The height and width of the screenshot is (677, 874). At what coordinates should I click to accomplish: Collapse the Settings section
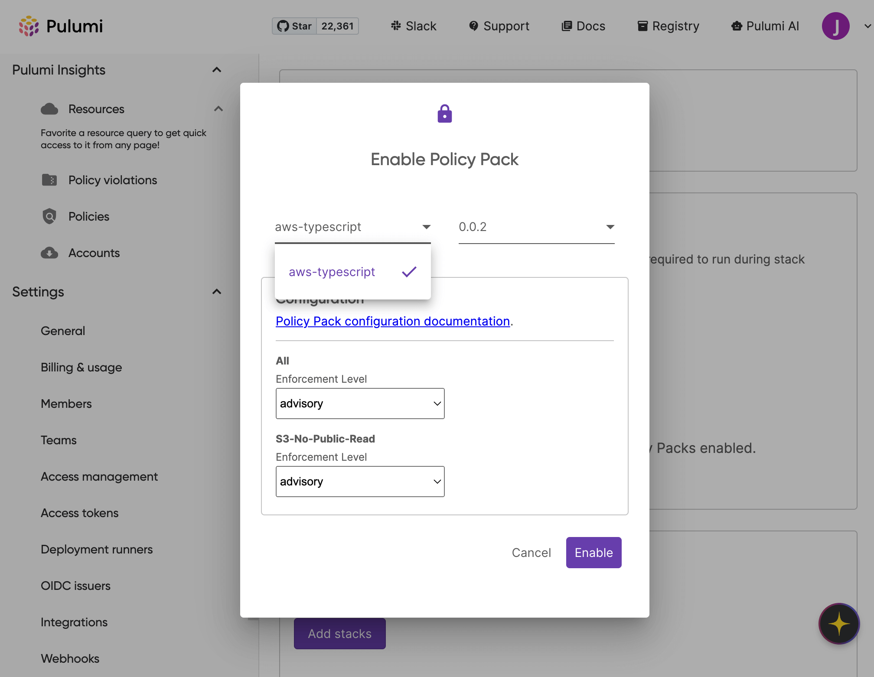[x=217, y=291]
